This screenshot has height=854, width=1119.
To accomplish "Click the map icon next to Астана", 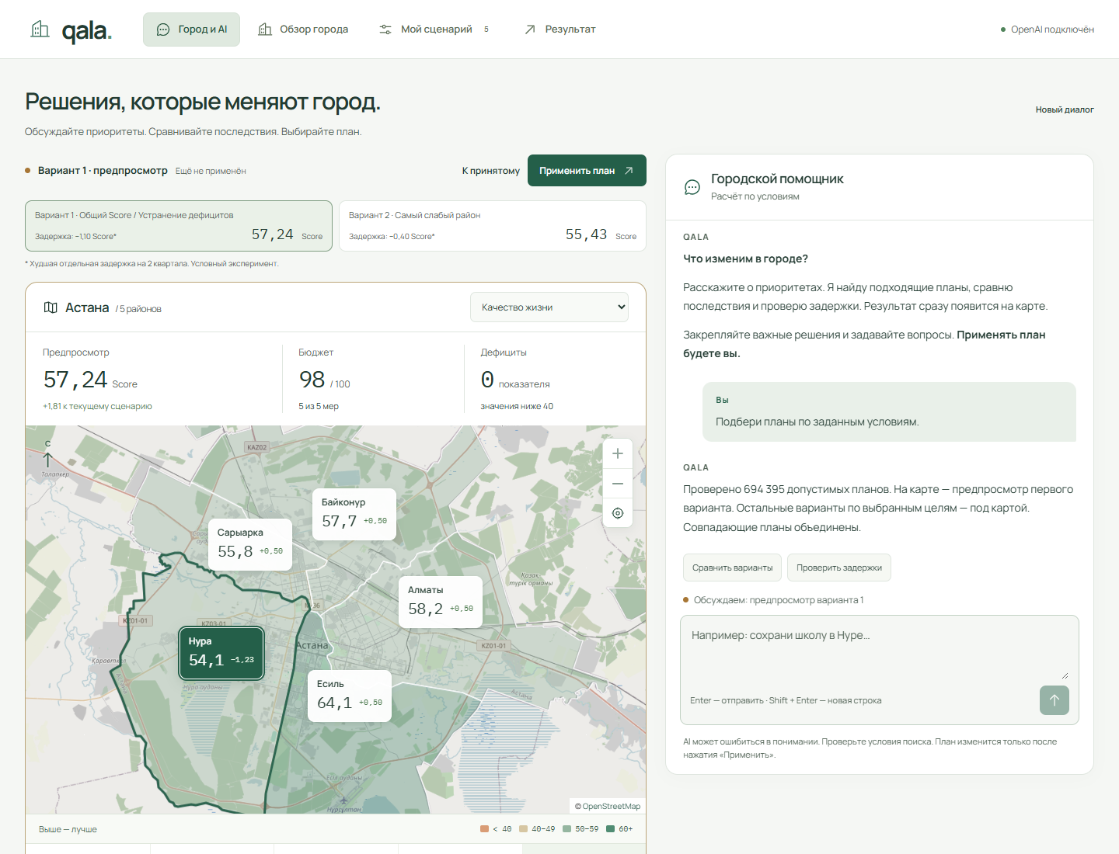I will 51,307.
